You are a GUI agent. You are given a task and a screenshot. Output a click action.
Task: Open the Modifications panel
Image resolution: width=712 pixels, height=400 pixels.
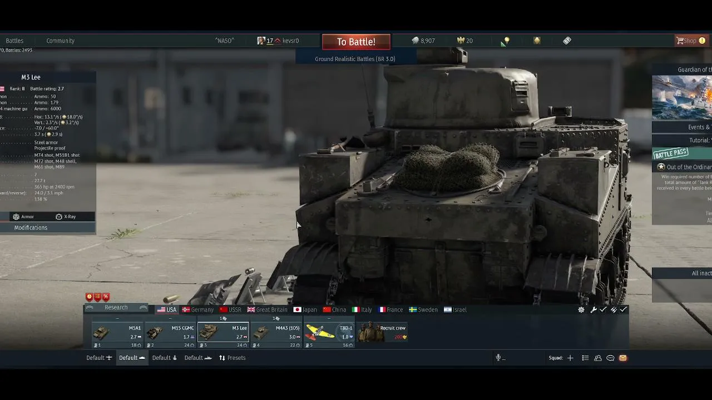tap(31, 228)
